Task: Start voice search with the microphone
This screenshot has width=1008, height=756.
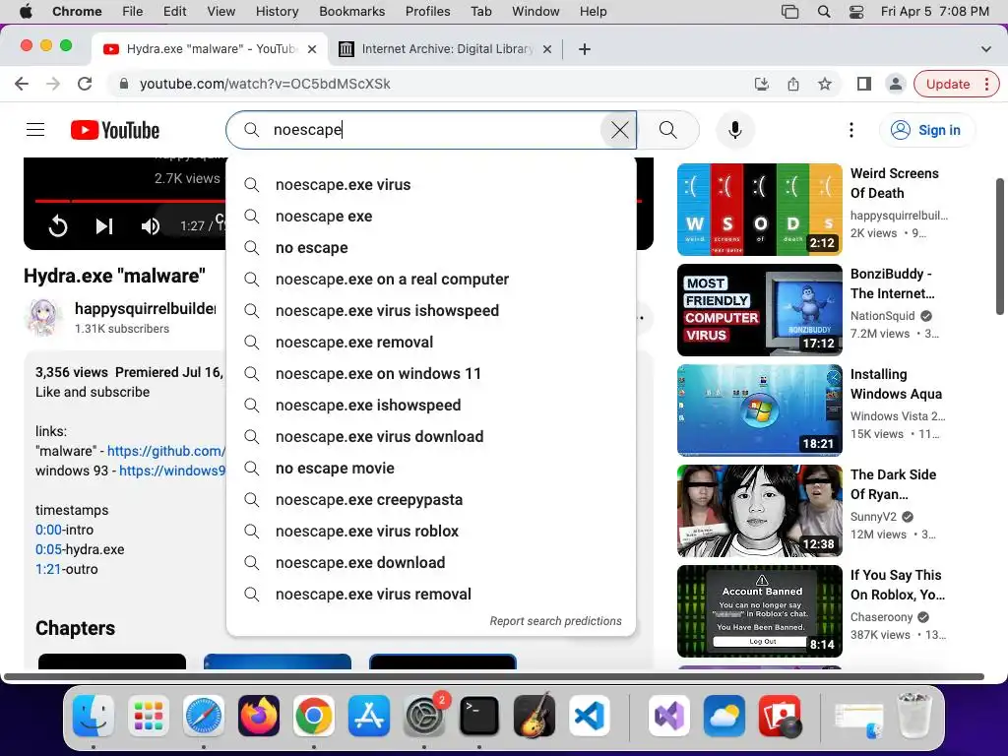Action: tap(734, 130)
